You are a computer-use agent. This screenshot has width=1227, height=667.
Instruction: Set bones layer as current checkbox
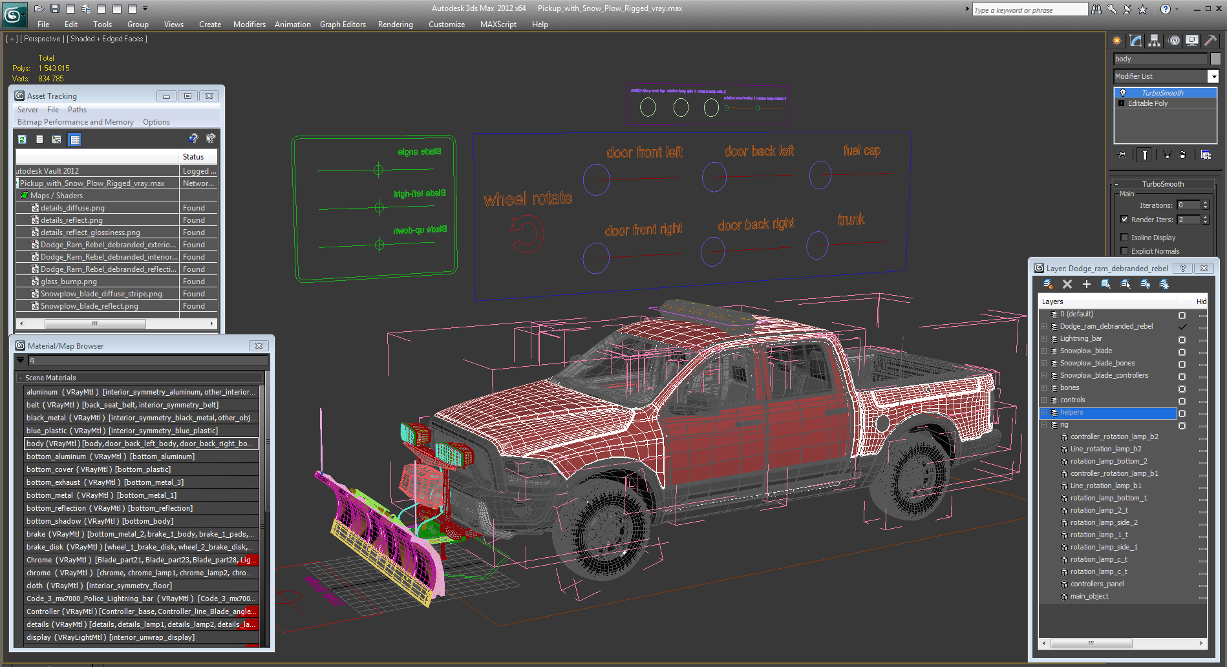click(x=1182, y=389)
